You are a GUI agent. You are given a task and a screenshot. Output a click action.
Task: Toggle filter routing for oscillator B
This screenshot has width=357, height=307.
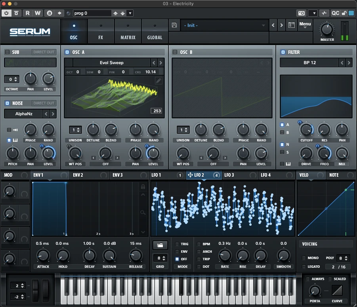click(282, 132)
